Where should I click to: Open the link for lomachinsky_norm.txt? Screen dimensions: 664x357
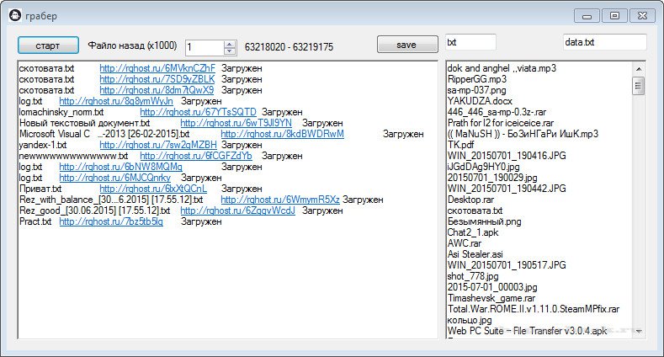tap(198, 111)
